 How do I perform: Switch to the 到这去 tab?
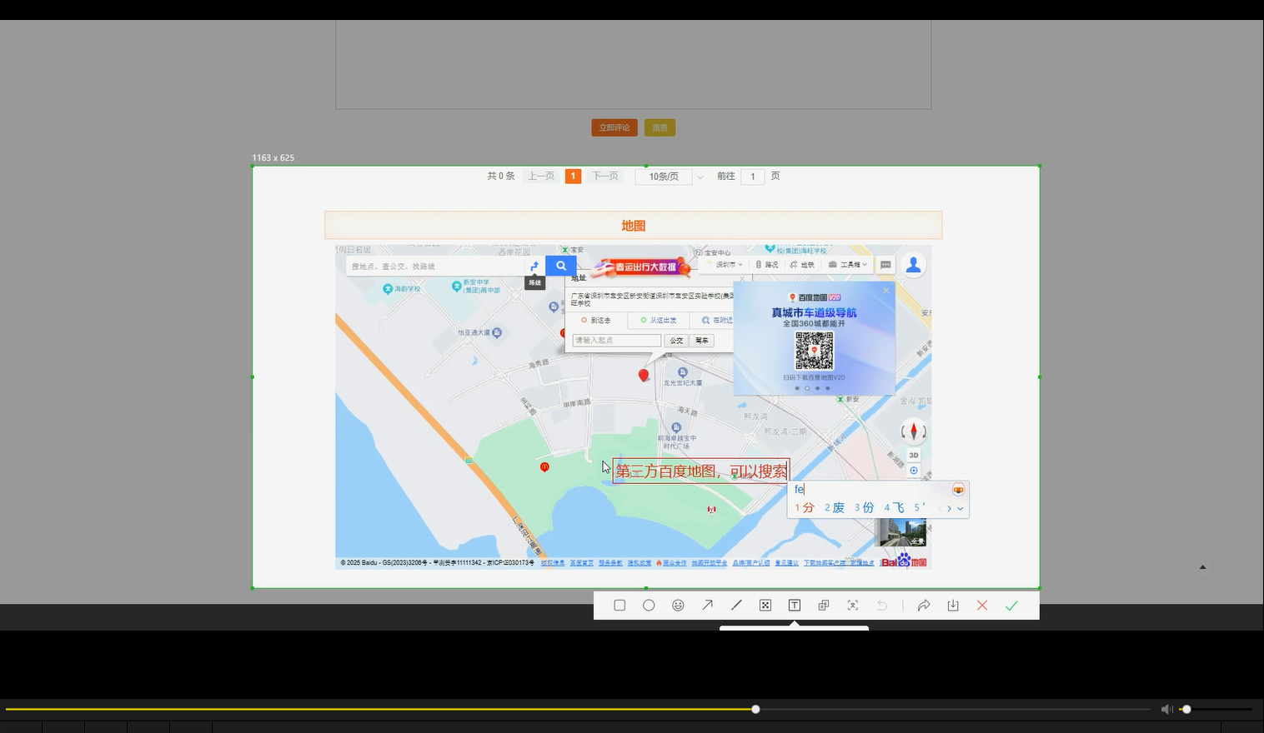tap(596, 320)
